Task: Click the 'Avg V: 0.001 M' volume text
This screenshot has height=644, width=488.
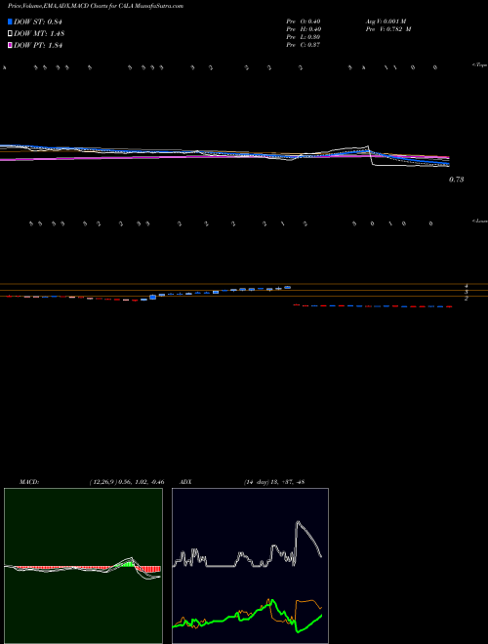Action: (x=386, y=21)
